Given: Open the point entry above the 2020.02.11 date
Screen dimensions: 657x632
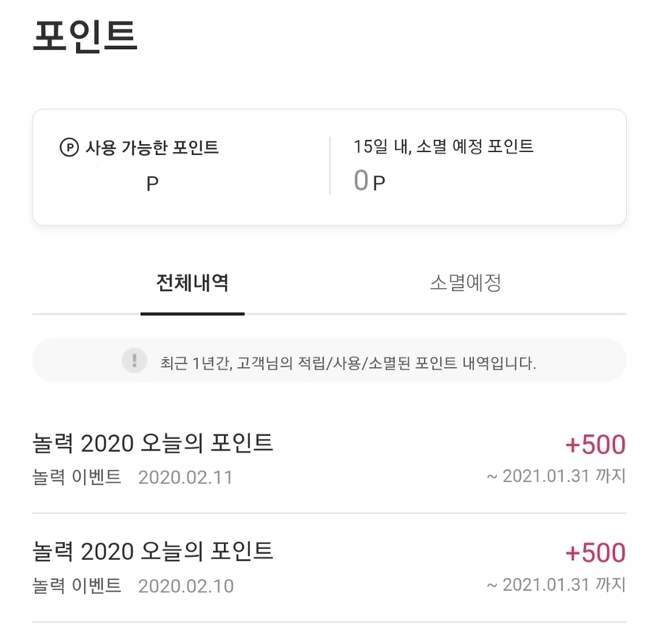Looking at the screenshot, I should tap(153, 443).
